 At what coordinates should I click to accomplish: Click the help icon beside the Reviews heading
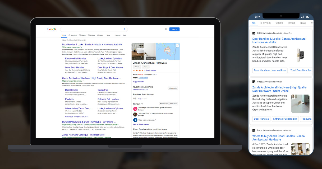click(x=142, y=104)
